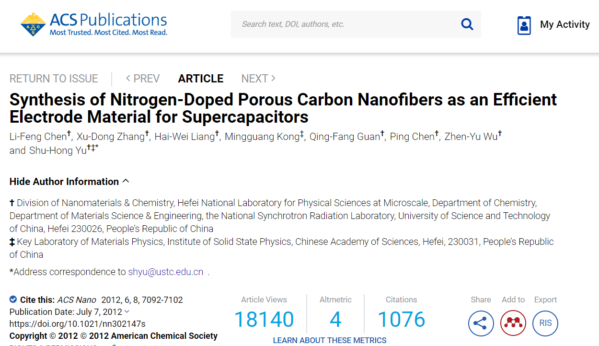Collapse the Hide Author Information section
Image resolution: width=599 pixels, height=346 pixels.
(69, 182)
